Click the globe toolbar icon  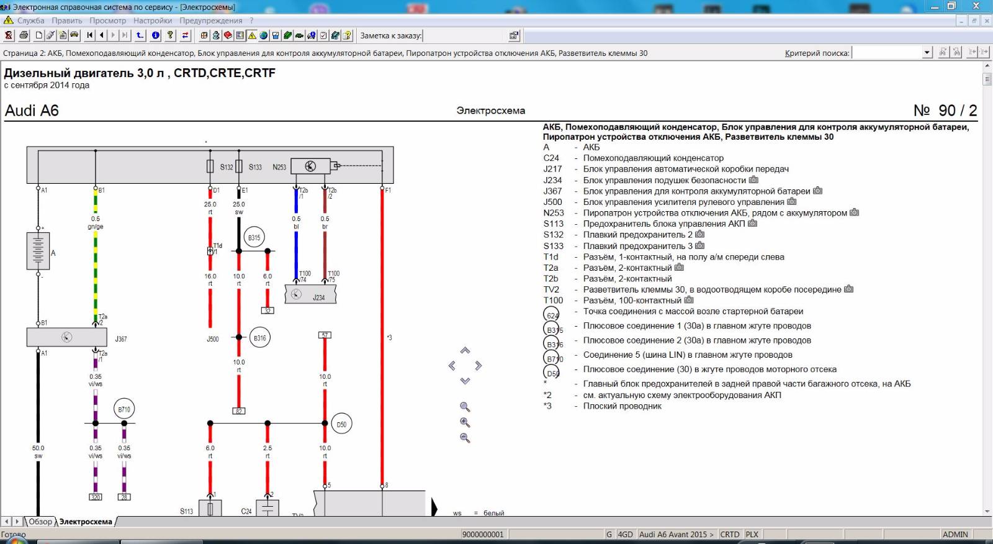[264, 35]
